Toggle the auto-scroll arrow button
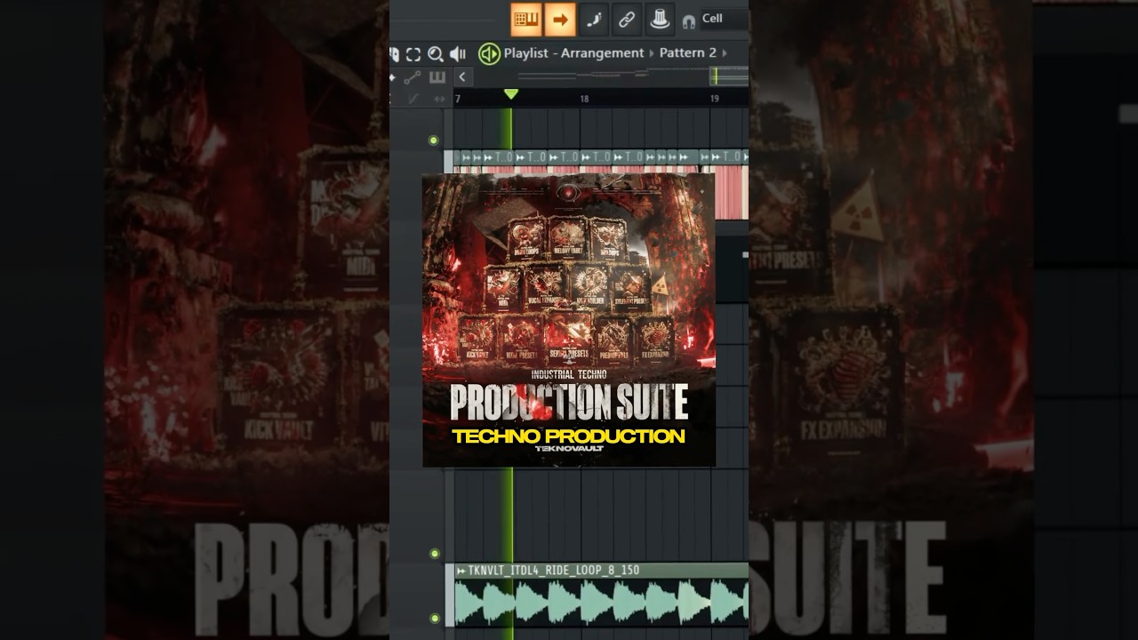The height and width of the screenshot is (640, 1138). click(x=560, y=19)
